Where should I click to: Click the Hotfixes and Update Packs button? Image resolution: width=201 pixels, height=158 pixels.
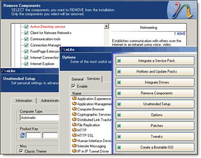[x=155, y=71]
